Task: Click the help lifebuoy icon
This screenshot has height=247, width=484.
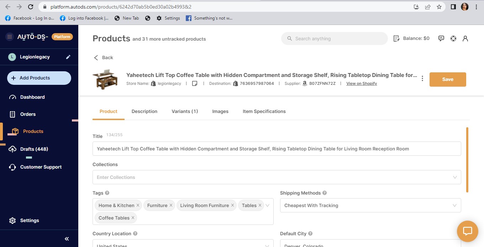Action: tap(453, 38)
